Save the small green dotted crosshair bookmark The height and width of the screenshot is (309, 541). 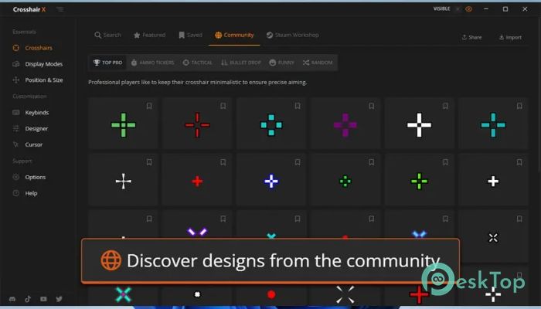pos(371,162)
